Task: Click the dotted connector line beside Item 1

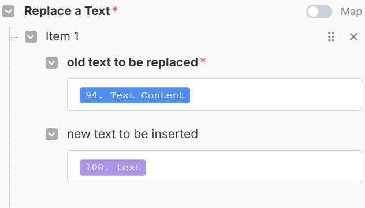Action: tap(14, 37)
